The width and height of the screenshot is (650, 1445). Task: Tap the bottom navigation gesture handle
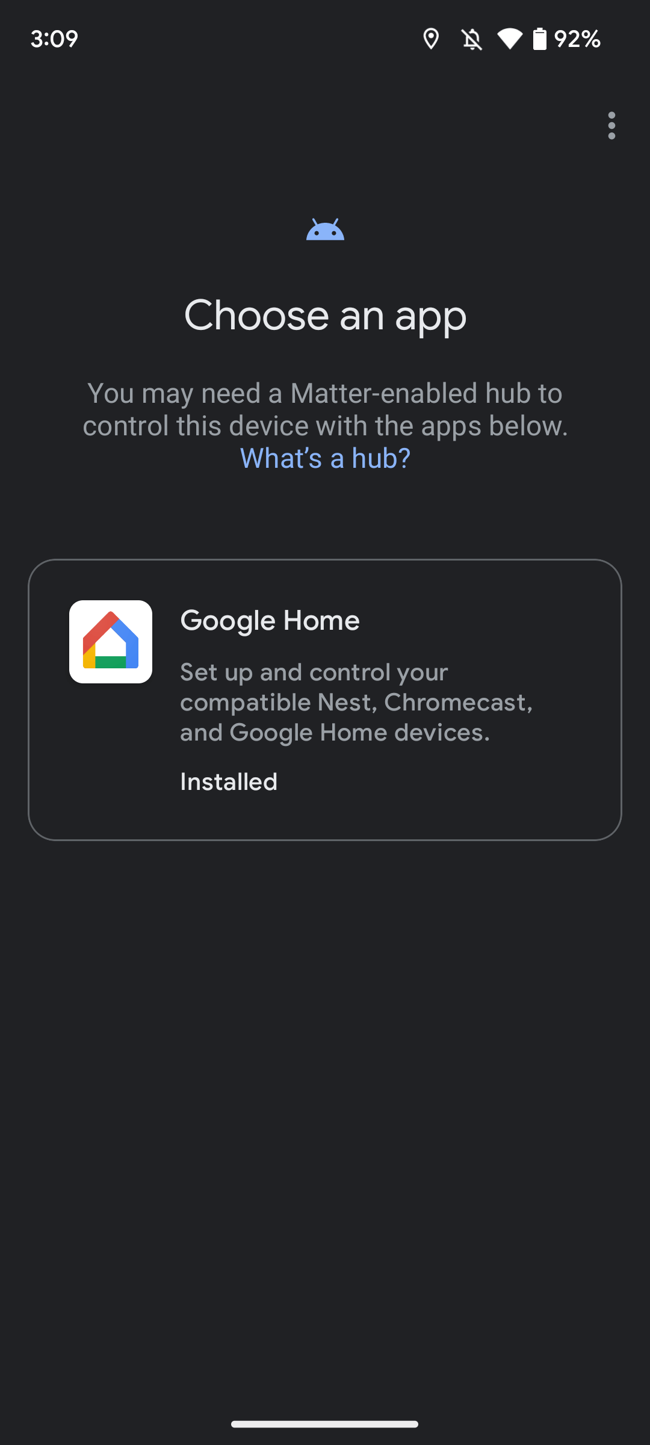[x=325, y=1424]
